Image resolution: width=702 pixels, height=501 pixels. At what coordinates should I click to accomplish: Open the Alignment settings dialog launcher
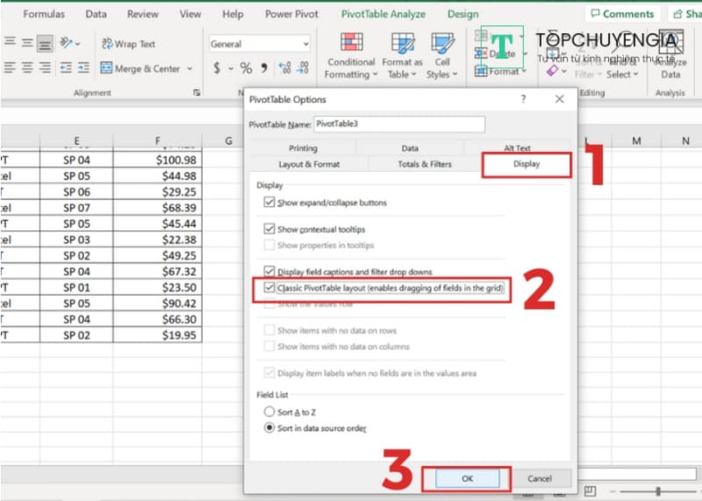(196, 92)
